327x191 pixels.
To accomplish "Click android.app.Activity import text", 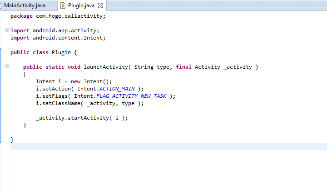I will point(65,30).
